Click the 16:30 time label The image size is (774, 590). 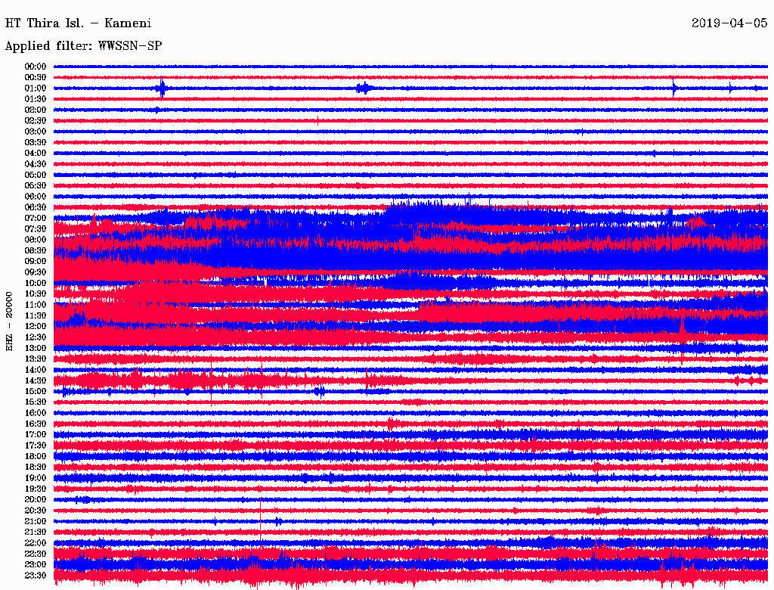[36, 424]
